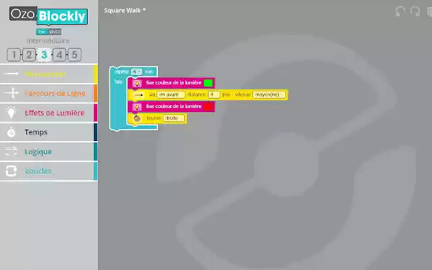This screenshot has width=432, height=270.
Task: Select the répète loop block header
Action: [x=134, y=72]
